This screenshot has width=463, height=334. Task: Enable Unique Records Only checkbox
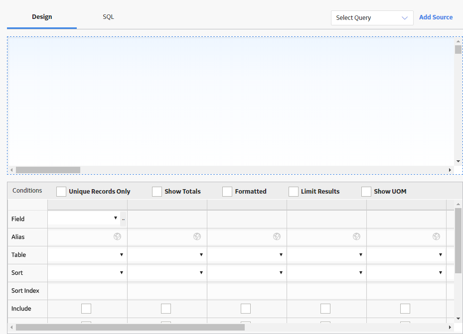click(61, 191)
